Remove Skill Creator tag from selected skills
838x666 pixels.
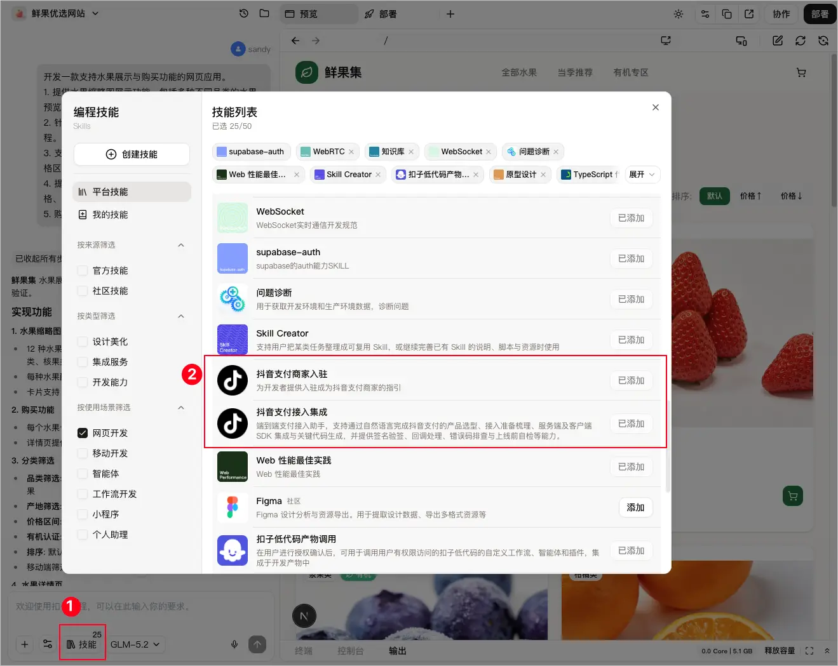[x=378, y=175]
